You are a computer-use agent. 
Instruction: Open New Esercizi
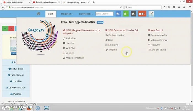point(155,30)
